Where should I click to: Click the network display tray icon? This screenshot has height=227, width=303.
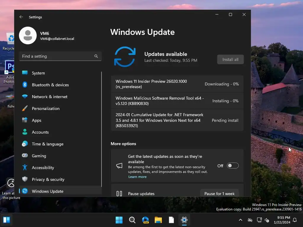(x=259, y=220)
